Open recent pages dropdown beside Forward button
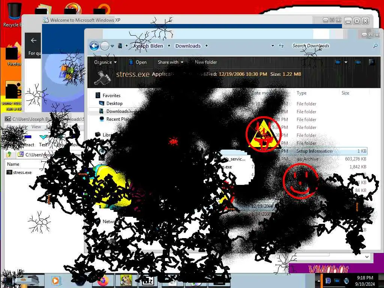 click(x=112, y=46)
